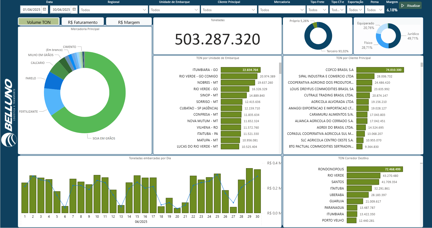Click the SIPAL INDUSTRIA E COMERCIO LTDA bar

[365, 76]
